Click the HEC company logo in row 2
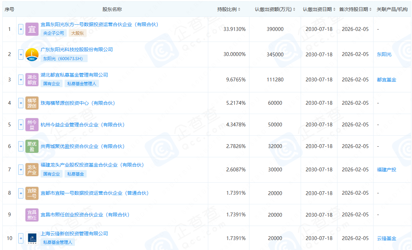 coord(32,54)
